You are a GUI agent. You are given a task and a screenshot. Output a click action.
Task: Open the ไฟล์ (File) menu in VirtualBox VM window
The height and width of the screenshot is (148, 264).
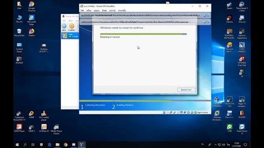coord(82,10)
